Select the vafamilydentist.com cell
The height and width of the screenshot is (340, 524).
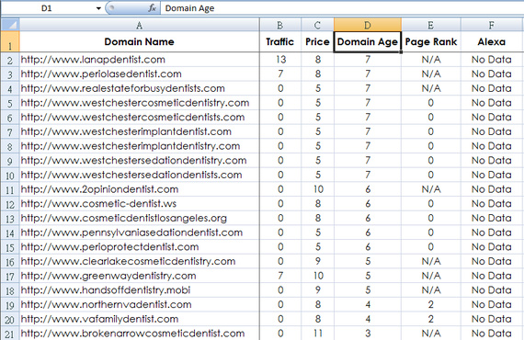140,319
